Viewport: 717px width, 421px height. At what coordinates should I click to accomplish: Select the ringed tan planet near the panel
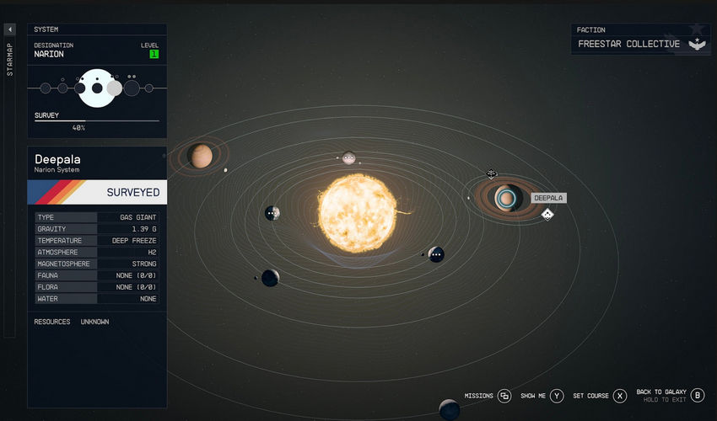tap(200, 156)
